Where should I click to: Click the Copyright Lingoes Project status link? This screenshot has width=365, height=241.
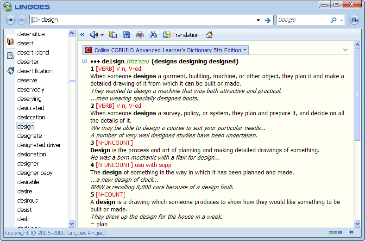56,233
